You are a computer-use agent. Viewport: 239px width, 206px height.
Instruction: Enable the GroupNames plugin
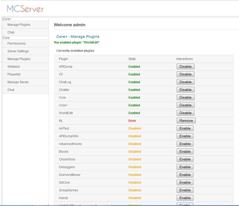185,190
